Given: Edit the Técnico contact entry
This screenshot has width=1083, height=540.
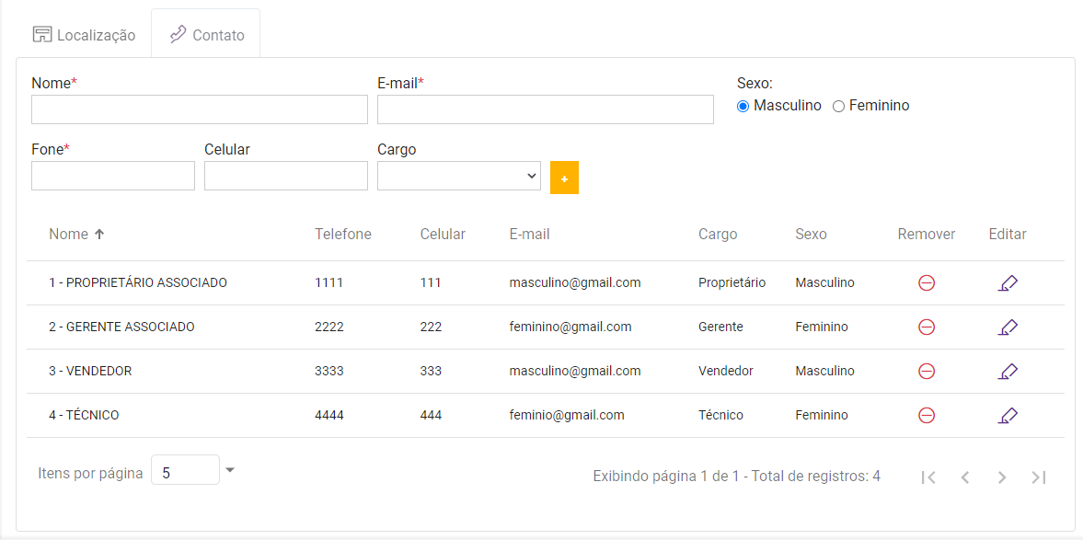Looking at the screenshot, I should pyautogui.click(x=1008, y=416).
